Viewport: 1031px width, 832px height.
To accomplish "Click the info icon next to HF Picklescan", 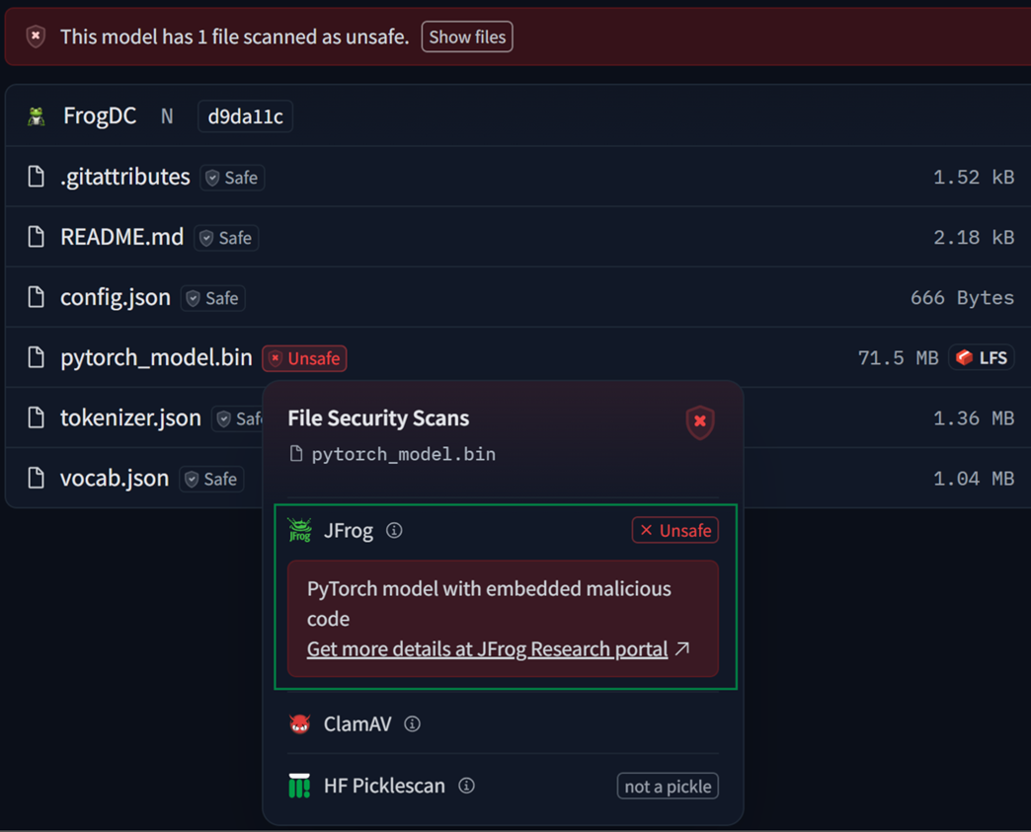I will 464,786.
